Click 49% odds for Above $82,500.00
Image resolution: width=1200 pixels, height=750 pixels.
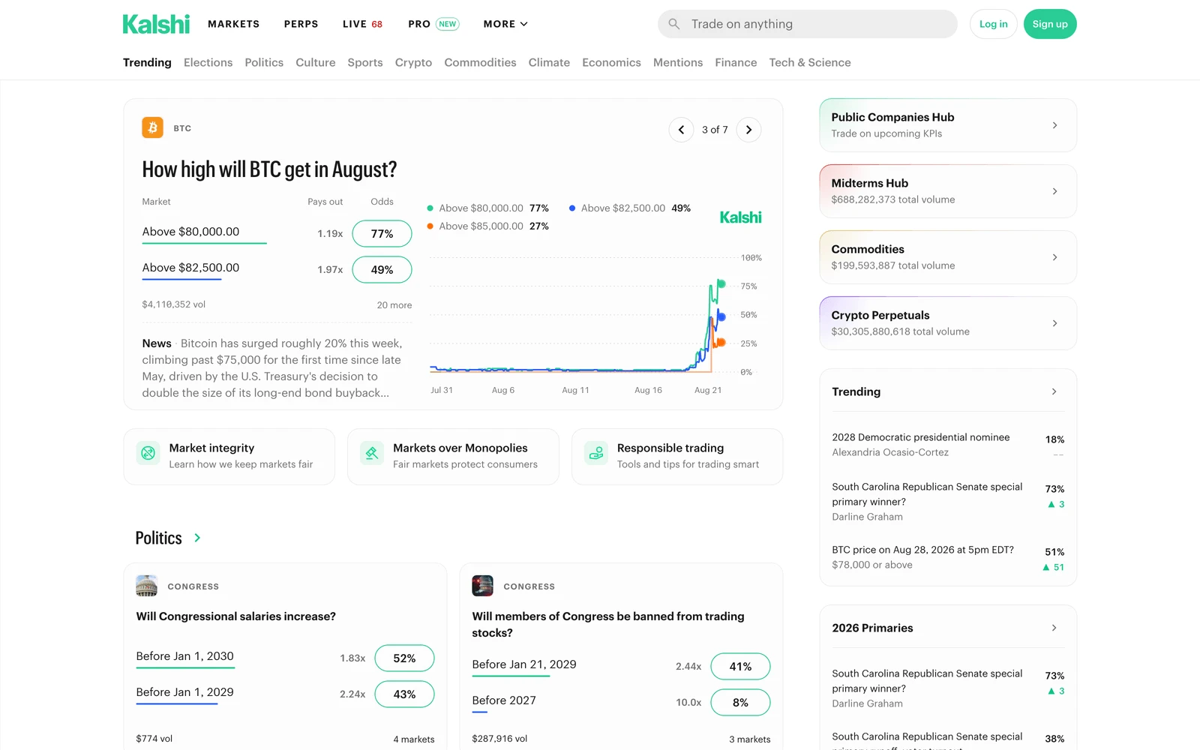pos(382,269)
